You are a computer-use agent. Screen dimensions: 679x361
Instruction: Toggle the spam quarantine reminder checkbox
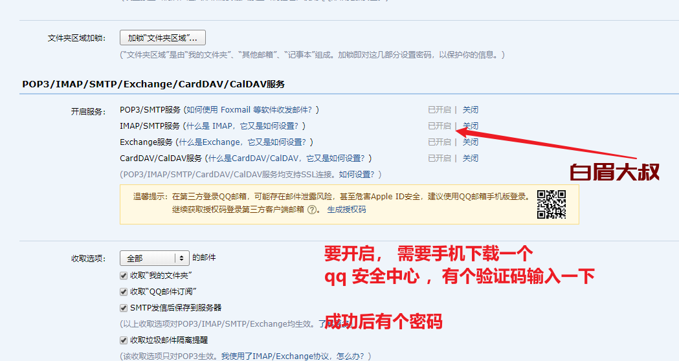click(124, 340)
